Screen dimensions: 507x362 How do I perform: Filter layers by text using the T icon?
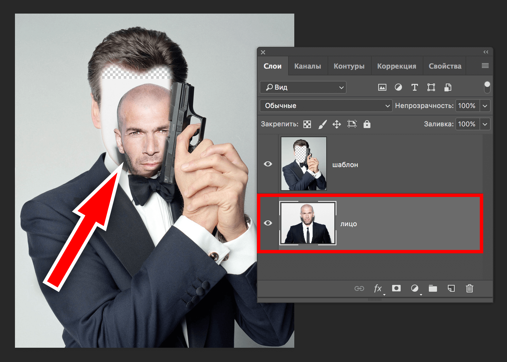(x=415, y=87)
